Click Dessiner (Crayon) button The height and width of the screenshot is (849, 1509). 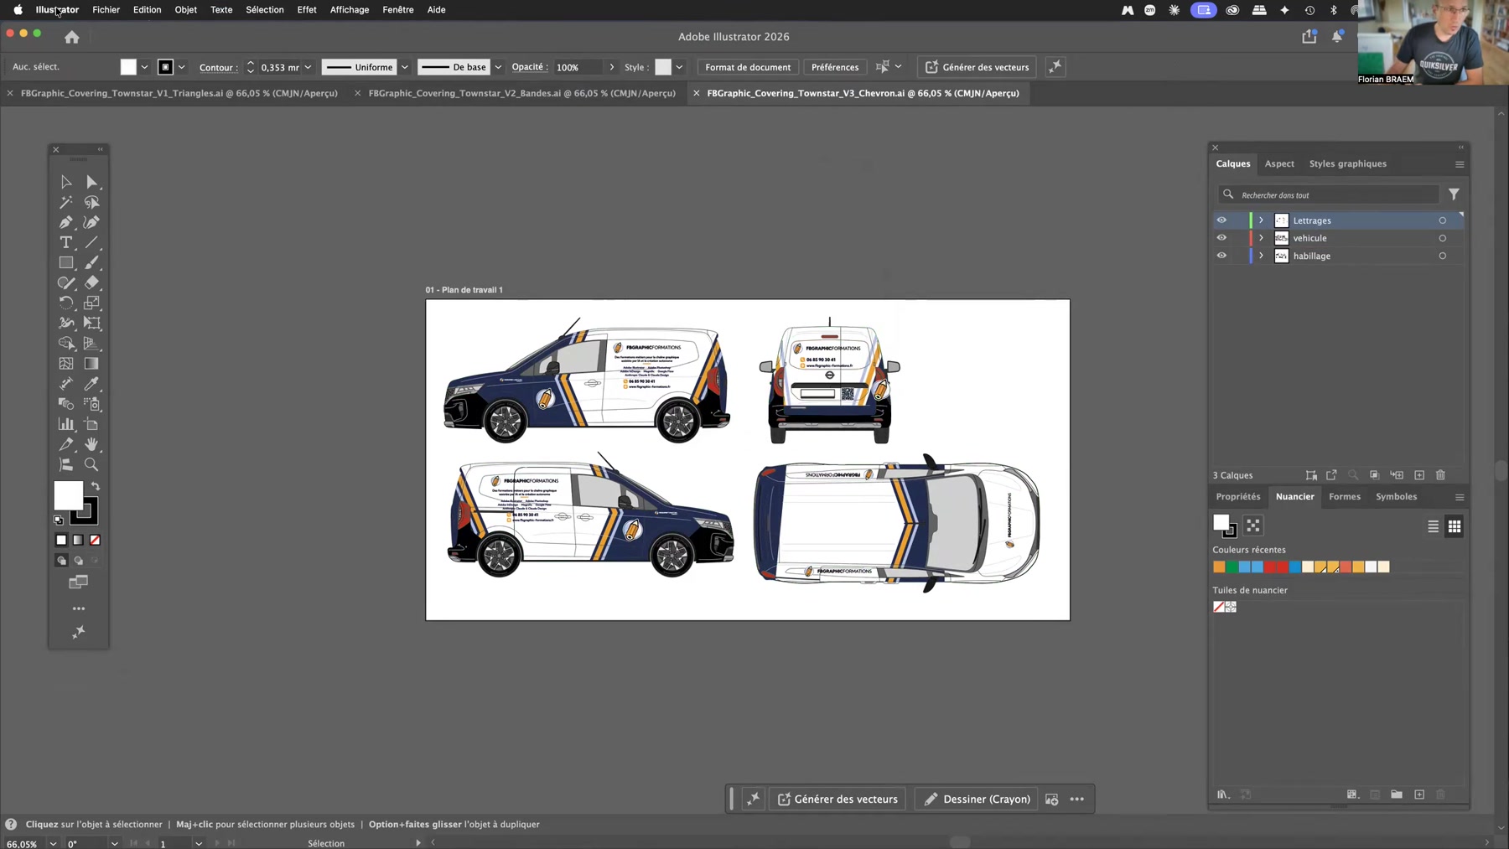click(977, 799)
